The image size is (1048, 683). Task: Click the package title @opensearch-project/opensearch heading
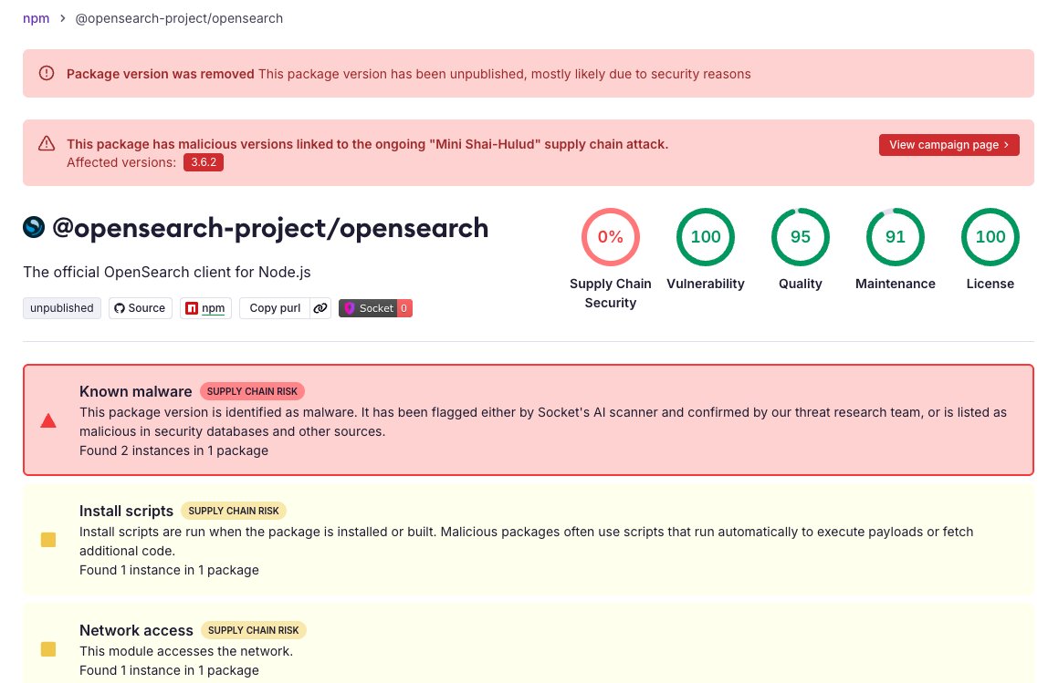pyautogui.click(x=270, y=228)
